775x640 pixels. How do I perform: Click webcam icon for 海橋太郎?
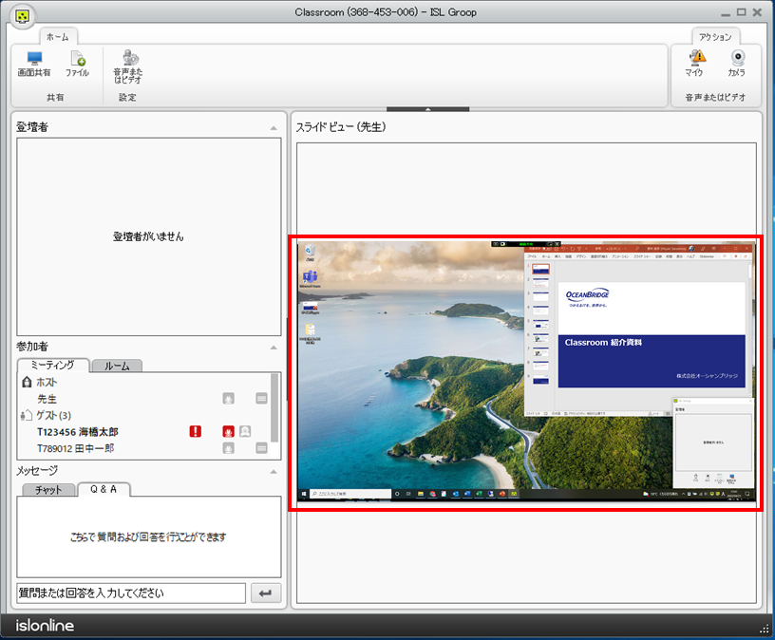coord(245,431)
